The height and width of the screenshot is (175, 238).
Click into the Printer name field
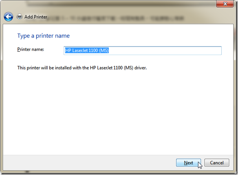(143, 51)
